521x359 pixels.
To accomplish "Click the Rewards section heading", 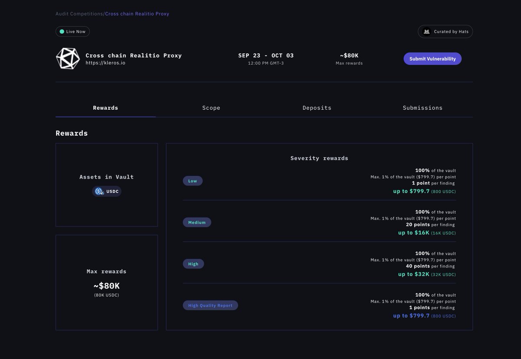I will 72,133.
